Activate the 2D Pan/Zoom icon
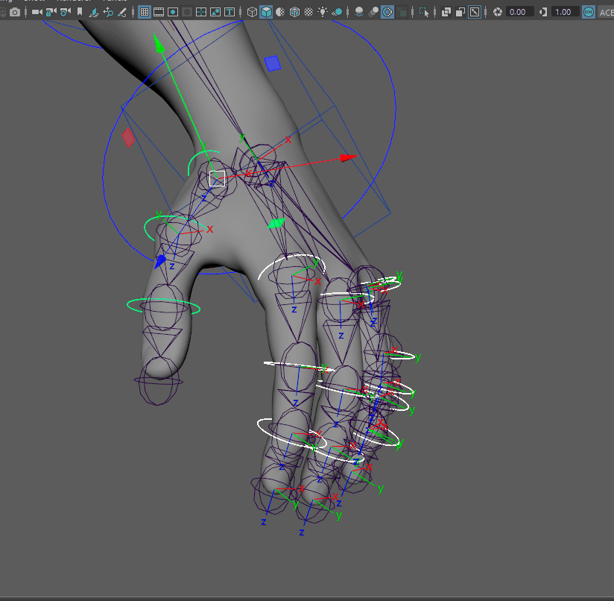This screenshot has width=614, height=601. pos(108,13)
